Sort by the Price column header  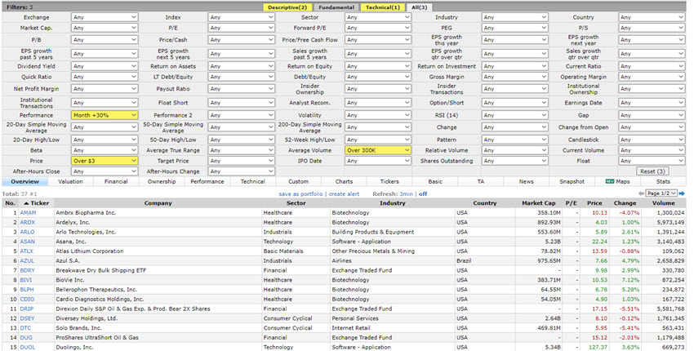pyautogui.click(x=594, y=203)
